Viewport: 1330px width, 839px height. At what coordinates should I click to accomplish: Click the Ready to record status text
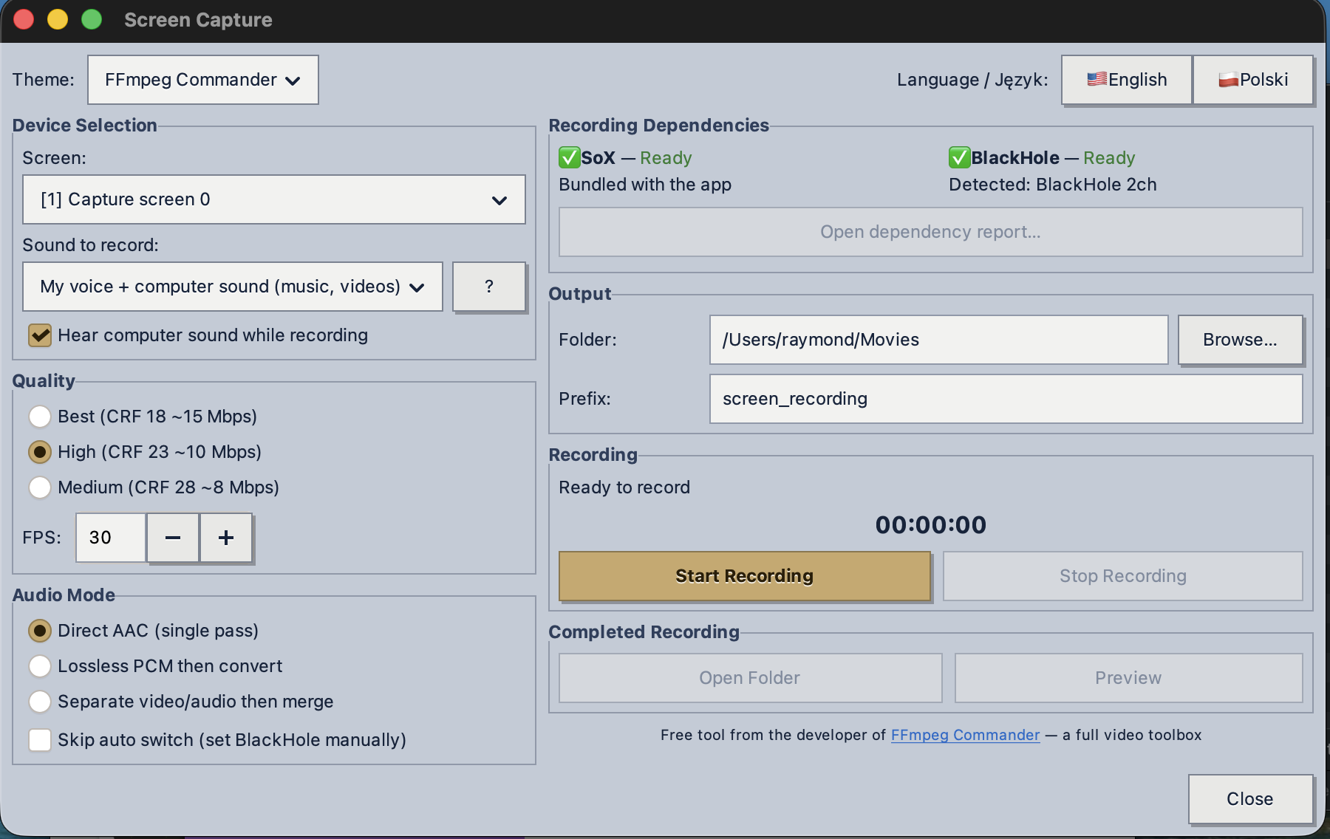tap(624, 487)
